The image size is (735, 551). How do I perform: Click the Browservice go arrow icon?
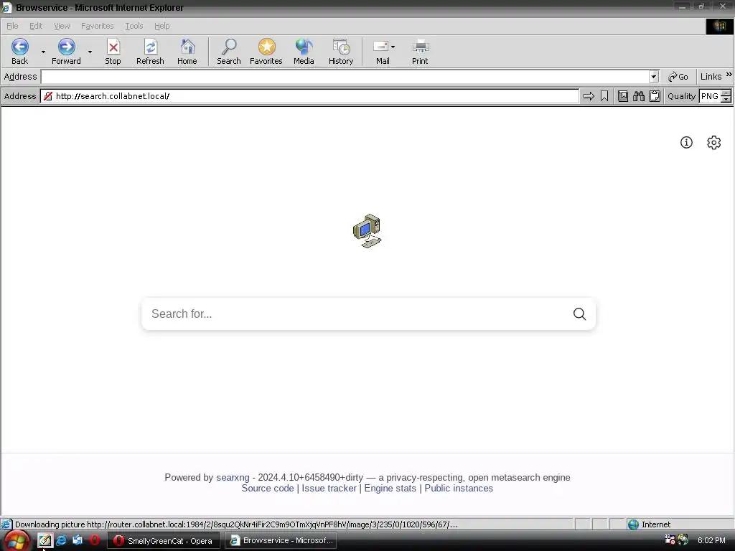pos(589,96)
